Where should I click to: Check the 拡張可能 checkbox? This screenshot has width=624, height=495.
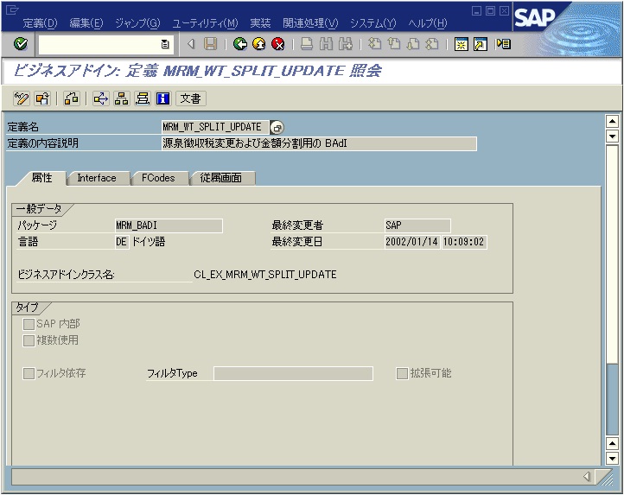(402, 373)
